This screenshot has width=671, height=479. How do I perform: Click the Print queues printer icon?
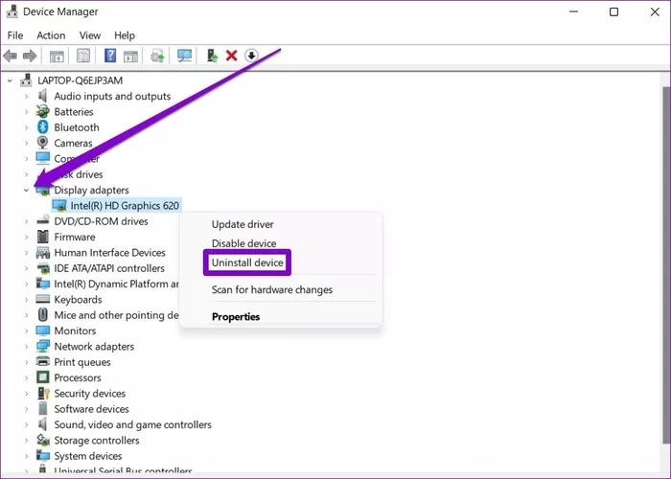[42, 362]
